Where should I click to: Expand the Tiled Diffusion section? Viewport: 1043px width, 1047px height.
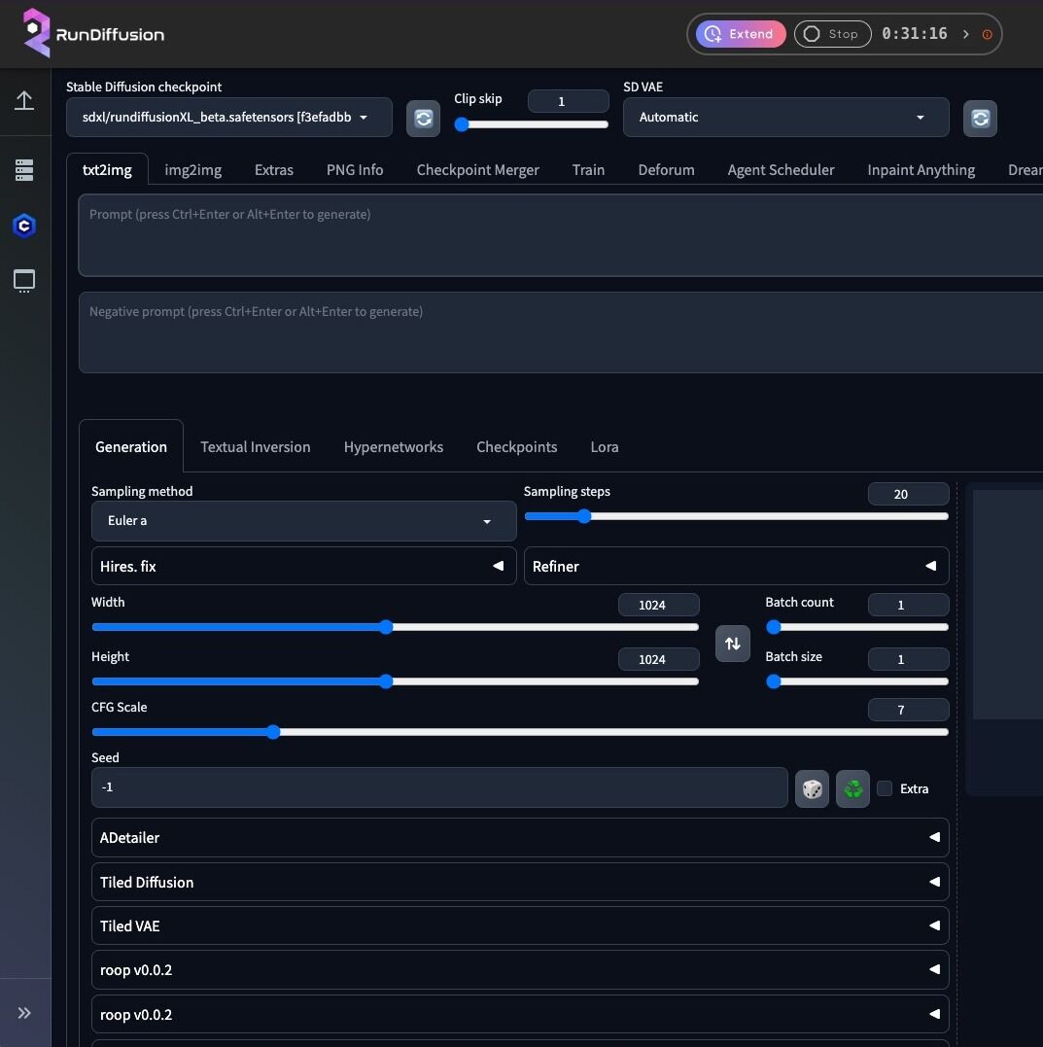point(520,882)
